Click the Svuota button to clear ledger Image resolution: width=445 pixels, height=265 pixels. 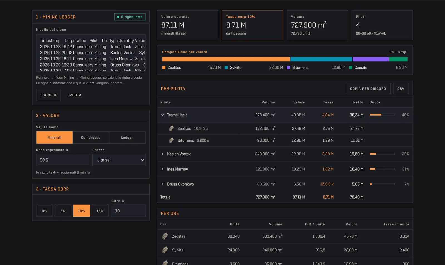74,95
